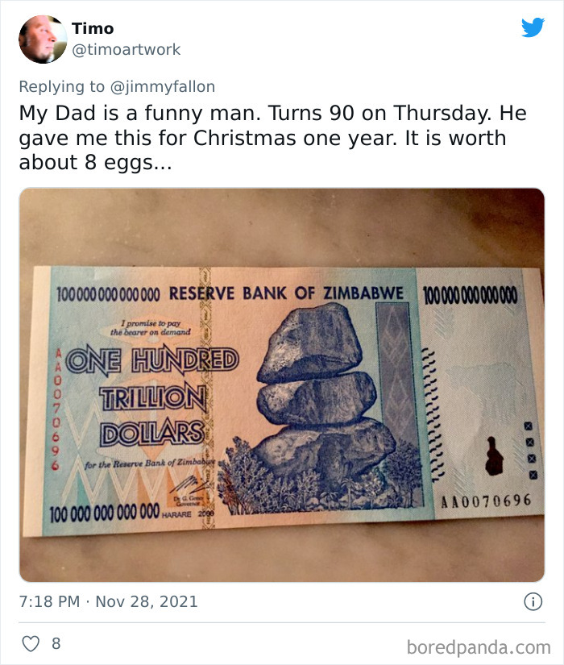564x665 pixels.
Task: Click the vertical red serial number on the banknote
Action: pos(58,409)
